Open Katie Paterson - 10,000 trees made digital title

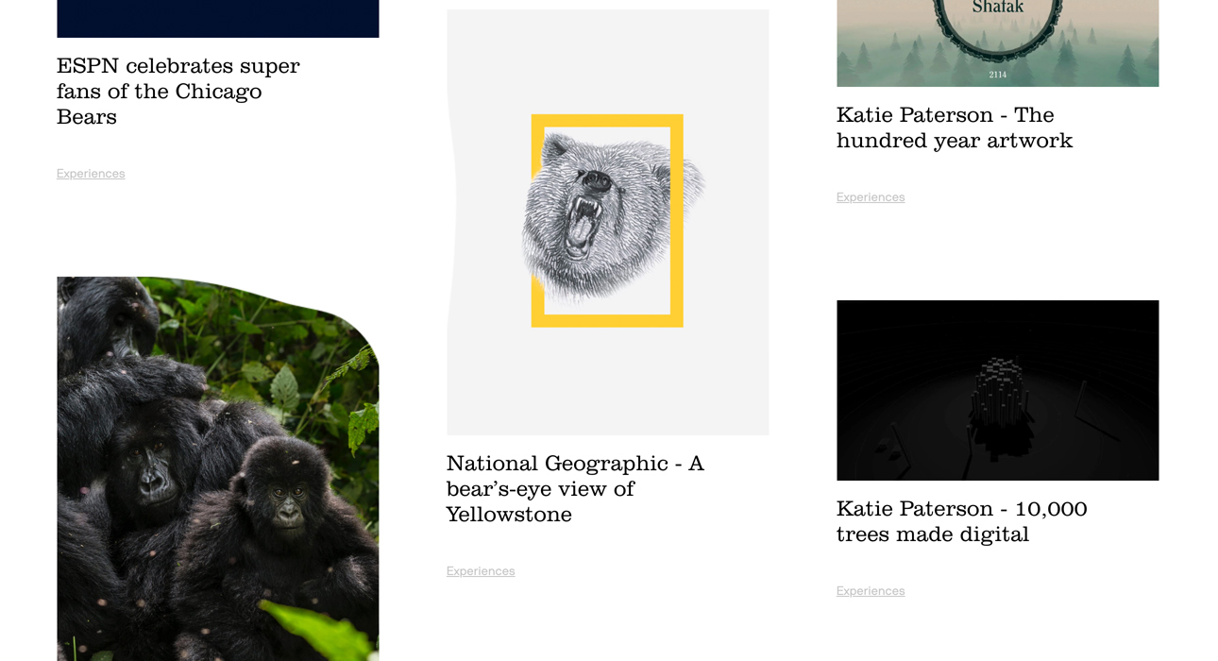[x=962, y=521]
